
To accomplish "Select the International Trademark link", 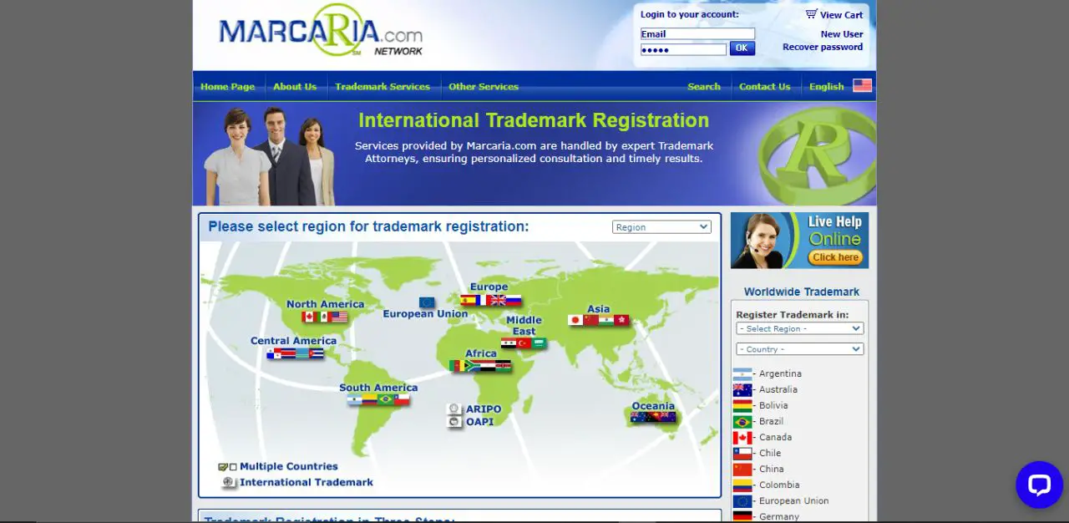I will pos(307,482).
